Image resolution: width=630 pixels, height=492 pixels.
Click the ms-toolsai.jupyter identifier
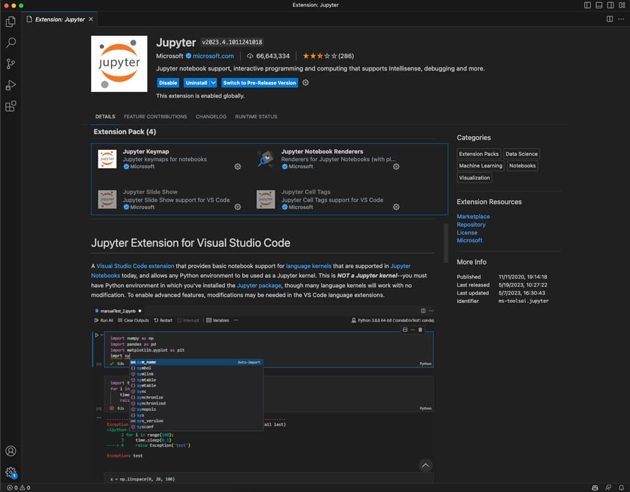[x=523, y=301]
